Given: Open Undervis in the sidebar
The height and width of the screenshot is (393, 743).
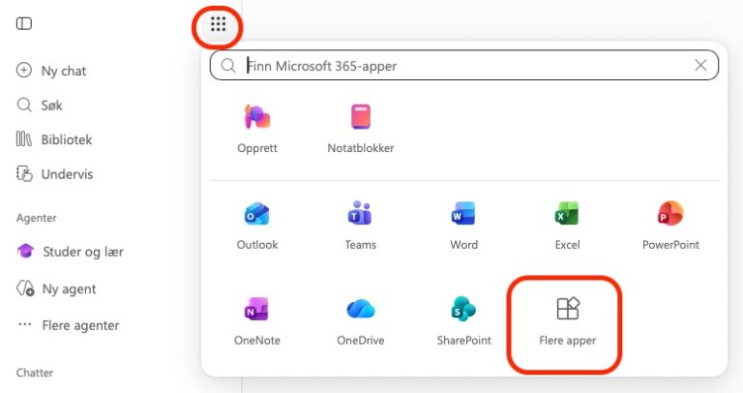Looking at the screenshot, I should click(54, 174).
